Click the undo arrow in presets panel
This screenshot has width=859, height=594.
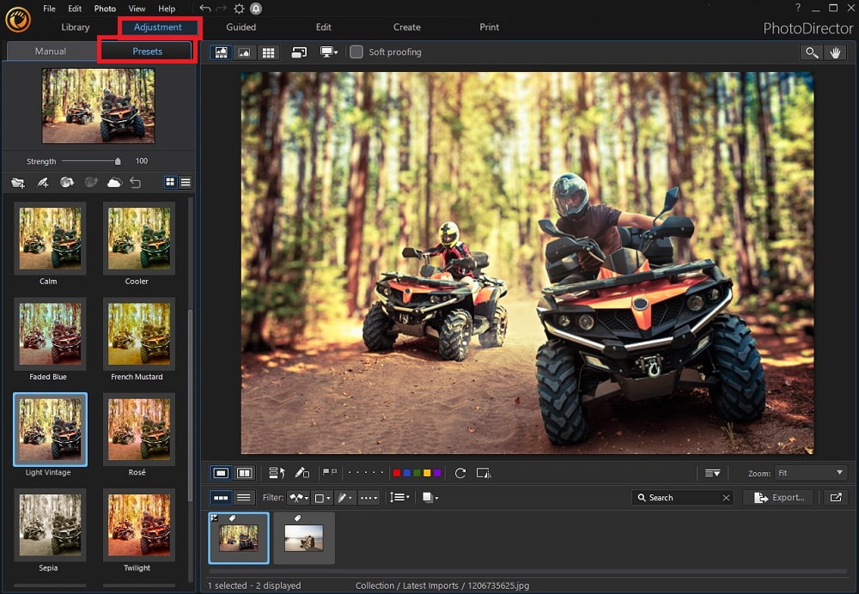(x=136, y=182)
